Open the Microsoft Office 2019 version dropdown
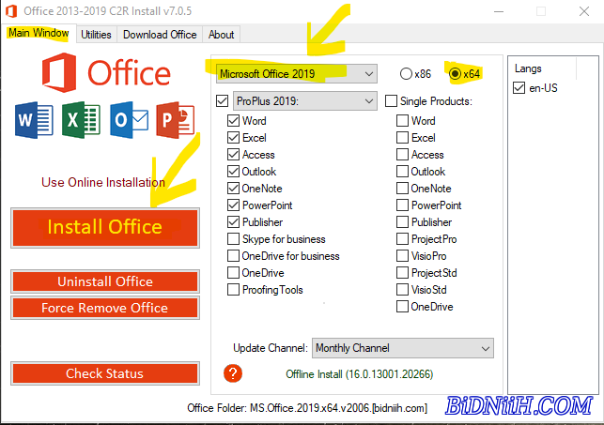This screenshot has height=425, width=604. 297,73
